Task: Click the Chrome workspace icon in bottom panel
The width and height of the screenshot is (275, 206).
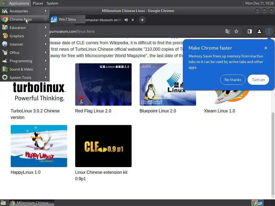Action: point(254,203)
